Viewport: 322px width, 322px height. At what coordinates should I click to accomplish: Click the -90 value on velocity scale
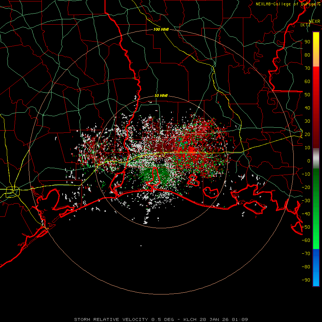click(x=306, y=280)
